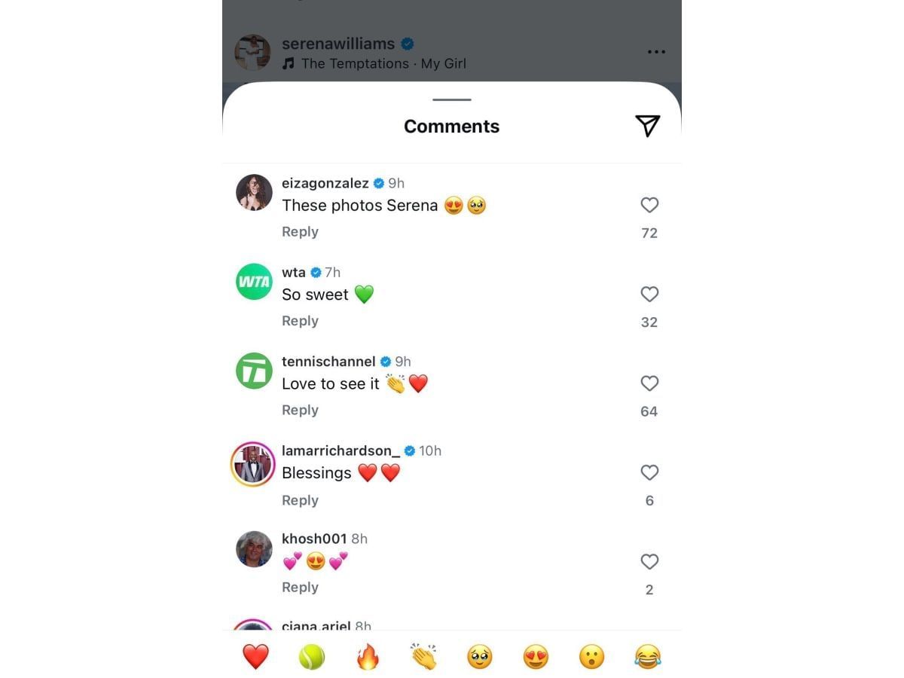904x678 pixels.
Task: Tap the verified badge next to serenawilliams
Action: coord(406,44)
